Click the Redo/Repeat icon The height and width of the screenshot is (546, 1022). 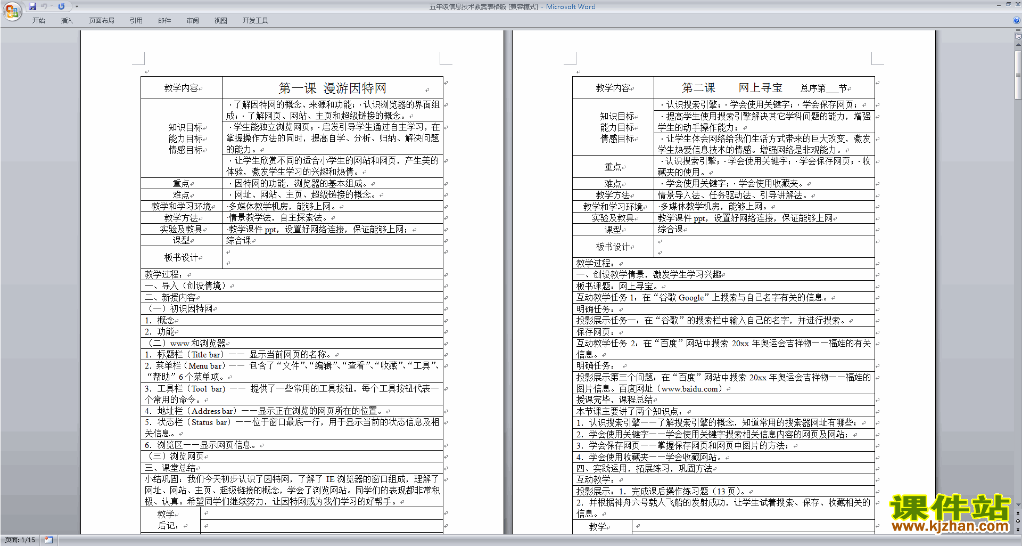pyautogui.click(x=61, y=6)
